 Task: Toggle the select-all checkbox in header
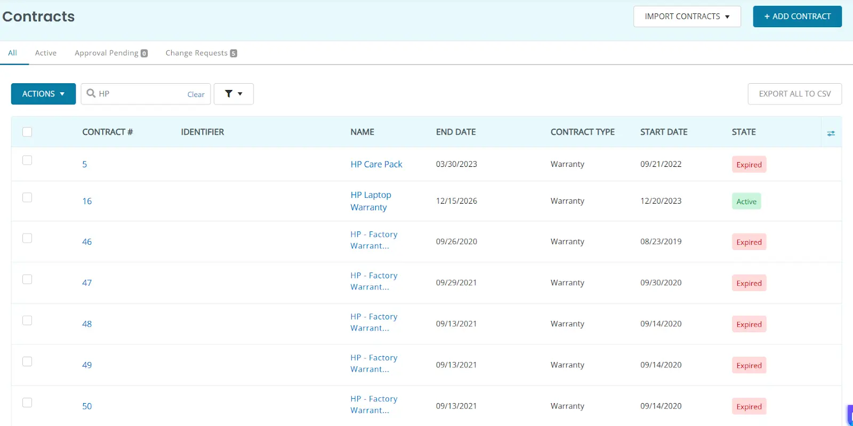27,132
